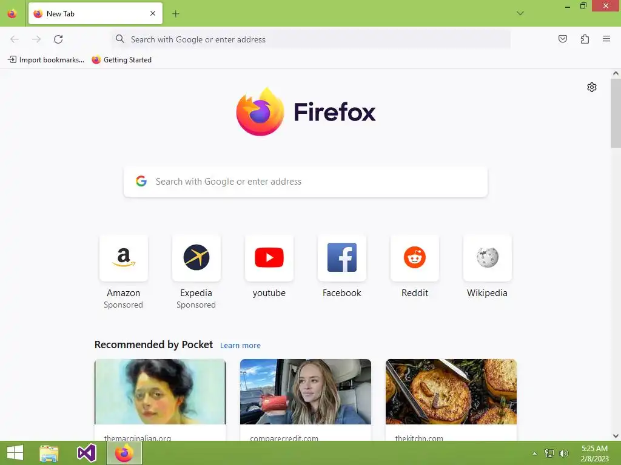The width and height of the screenshot is (621, 465).
Task: Personalize new tab with gear icon
Action: (x=592, y=87)
